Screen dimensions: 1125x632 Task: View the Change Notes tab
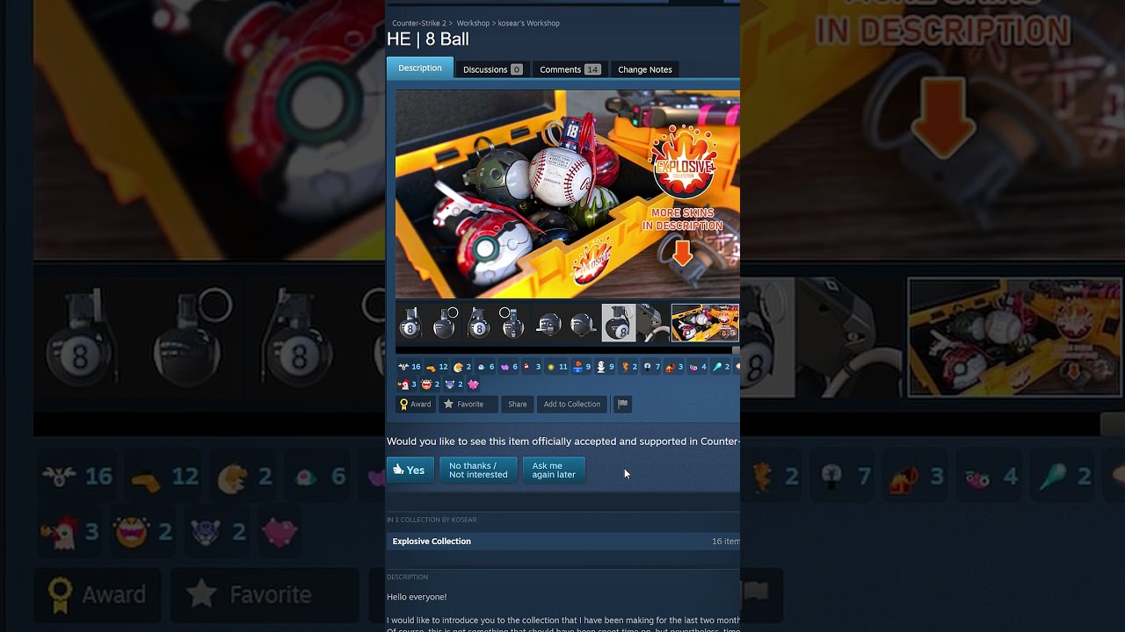pyautogui.click(x=645, y=69)
